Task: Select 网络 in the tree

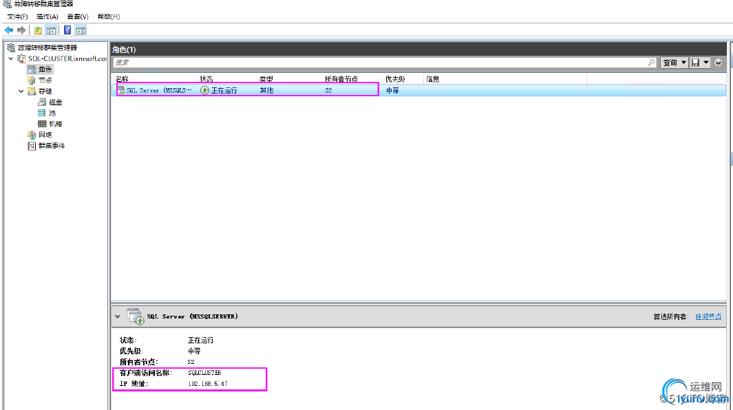Action: point(45,135)
